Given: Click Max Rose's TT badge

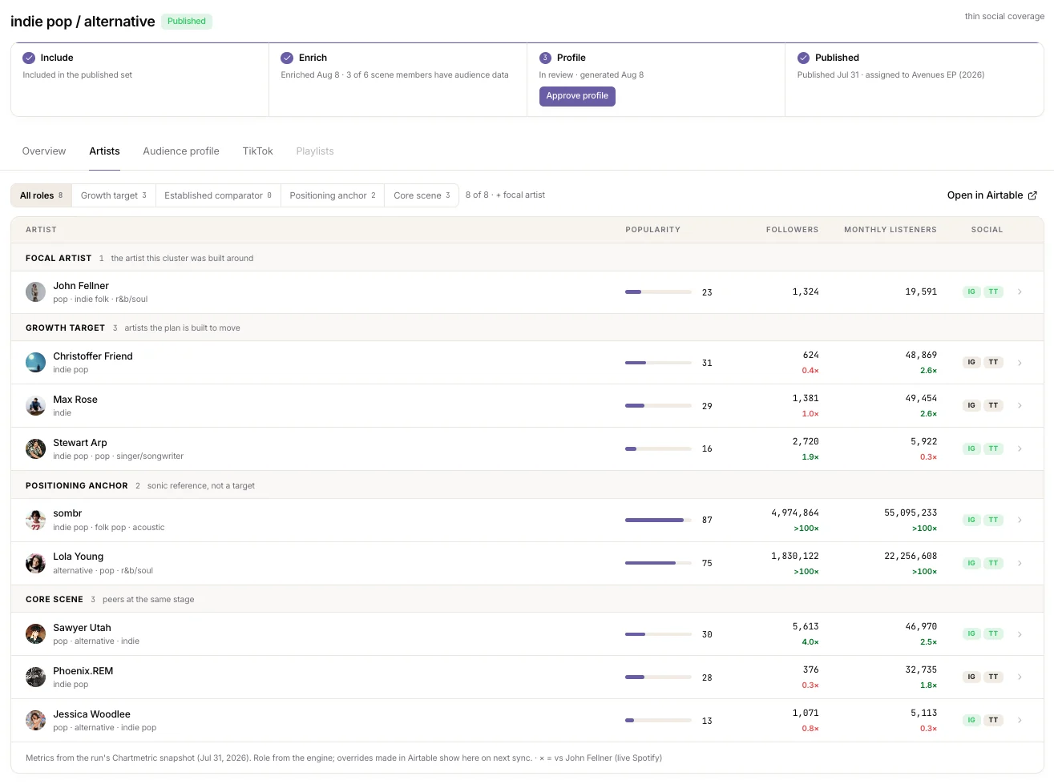Looking at the screenshot, I should click(993, 406).
